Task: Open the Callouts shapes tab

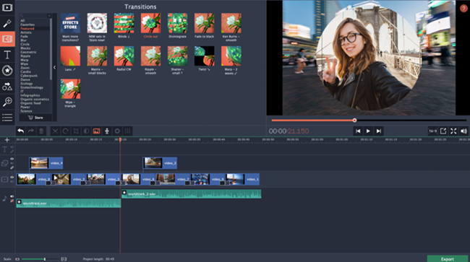Action: point(7,87)
